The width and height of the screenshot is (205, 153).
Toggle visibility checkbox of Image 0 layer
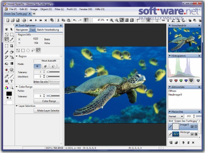coord(192,127)
